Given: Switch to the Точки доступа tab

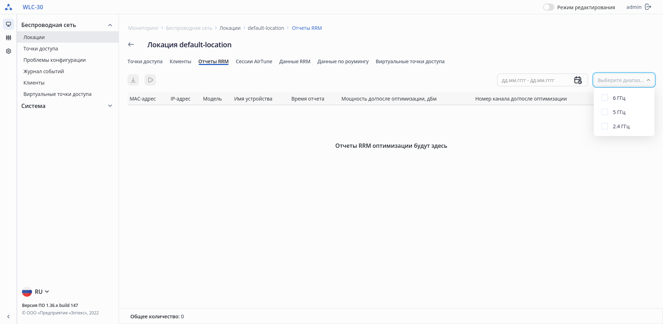Looking at the screenshot, I should coord(145,61).
